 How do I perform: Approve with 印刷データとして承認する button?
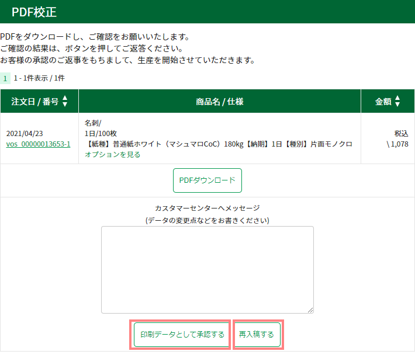click(182, 335)
